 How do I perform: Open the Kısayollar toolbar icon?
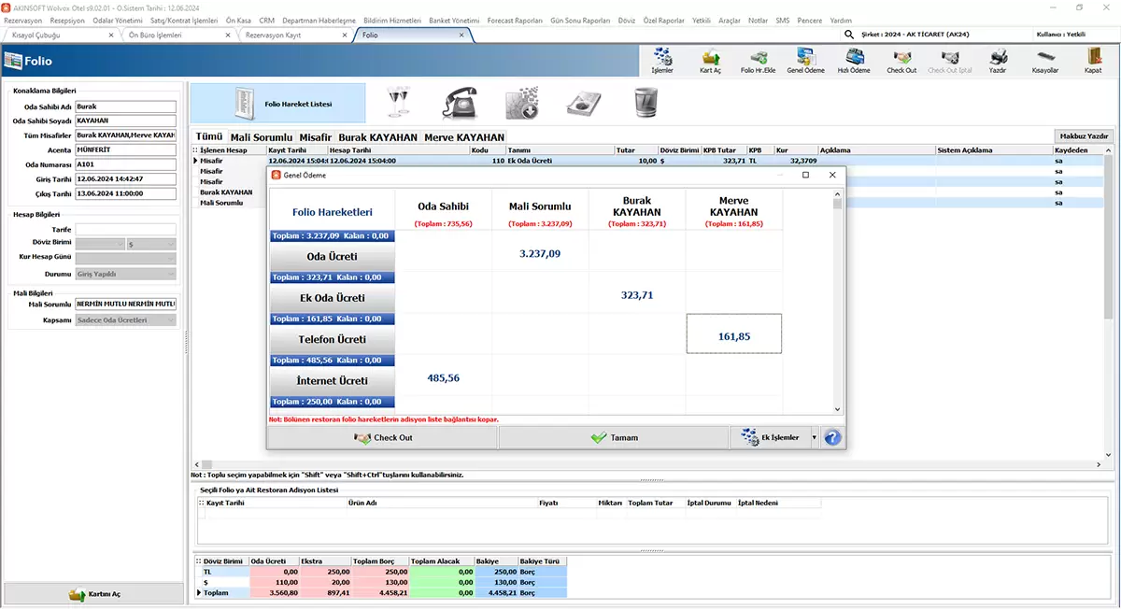point(1044,62)
